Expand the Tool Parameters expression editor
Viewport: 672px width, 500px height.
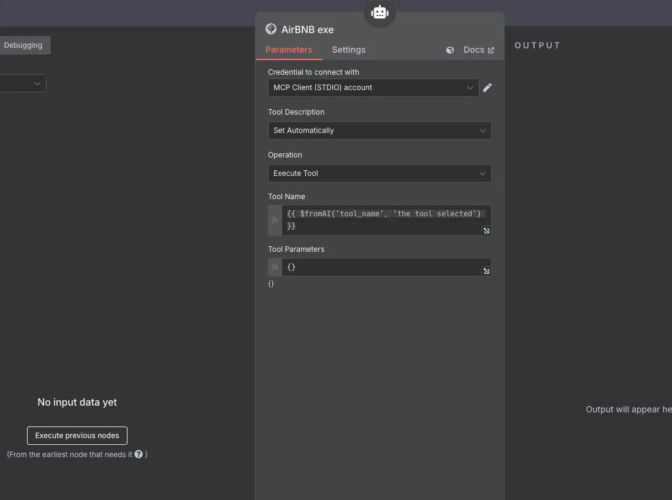pos(486,271)
